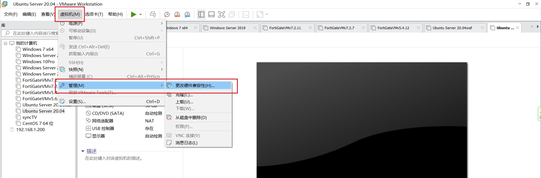Click the take snapshot clock icon
Screen dimensions: 541x178
point(167,15)
